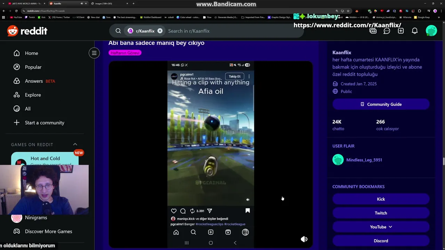445x250 pixels.
Task: Switch to NHK WORLD-JAPAN browser tab
Action: pos(26,3)
